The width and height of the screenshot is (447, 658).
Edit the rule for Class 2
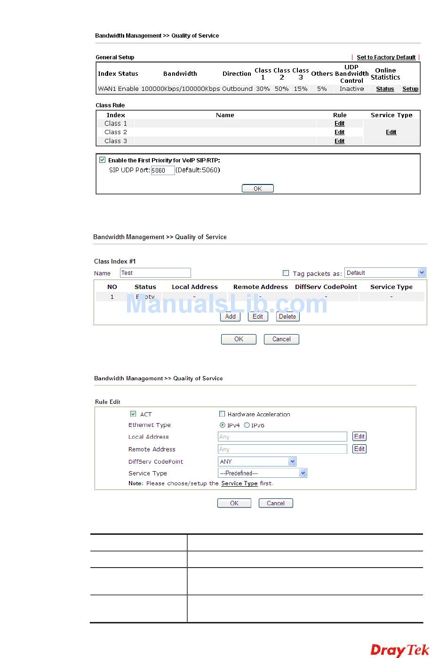click(x=339, y=132)
